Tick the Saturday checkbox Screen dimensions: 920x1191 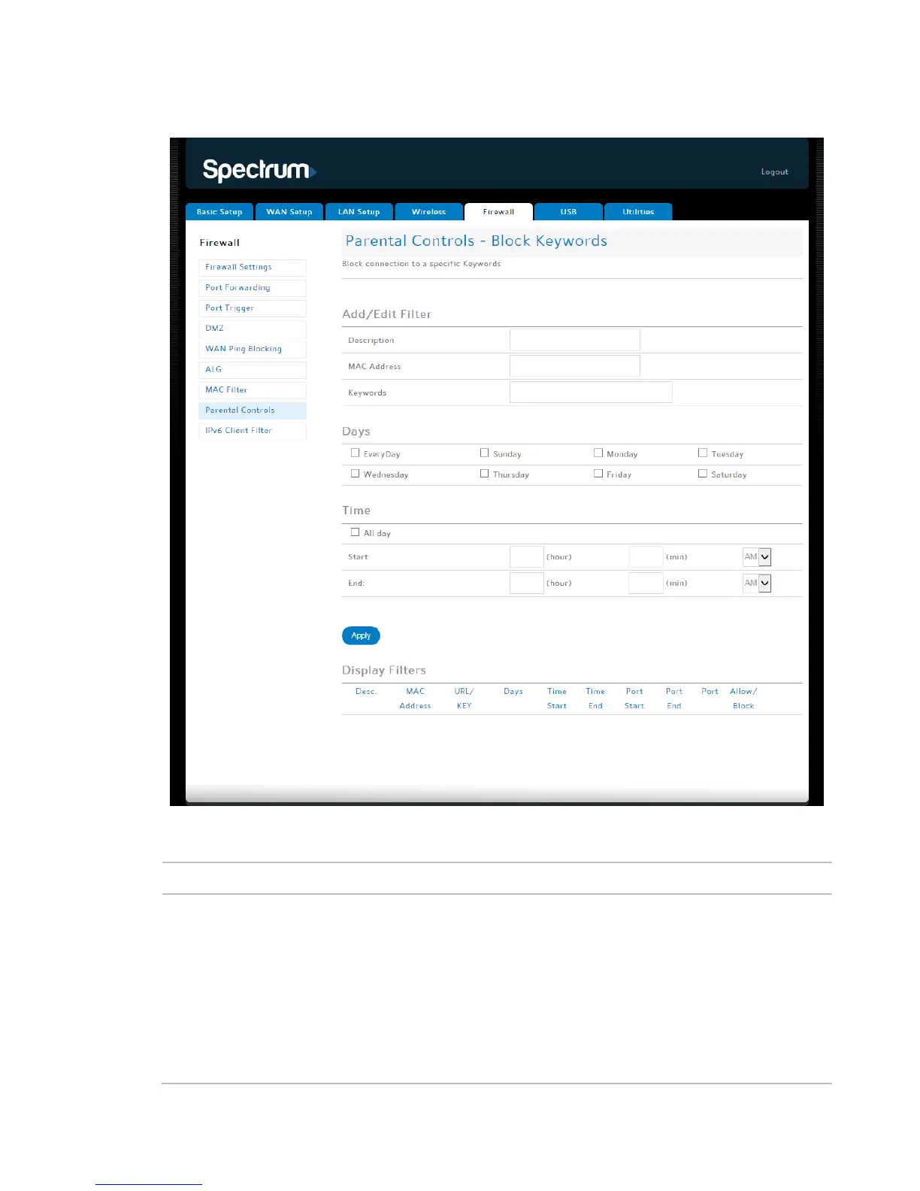[703, 474]
